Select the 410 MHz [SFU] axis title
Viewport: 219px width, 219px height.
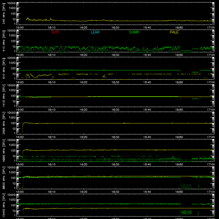coord(4,41)
